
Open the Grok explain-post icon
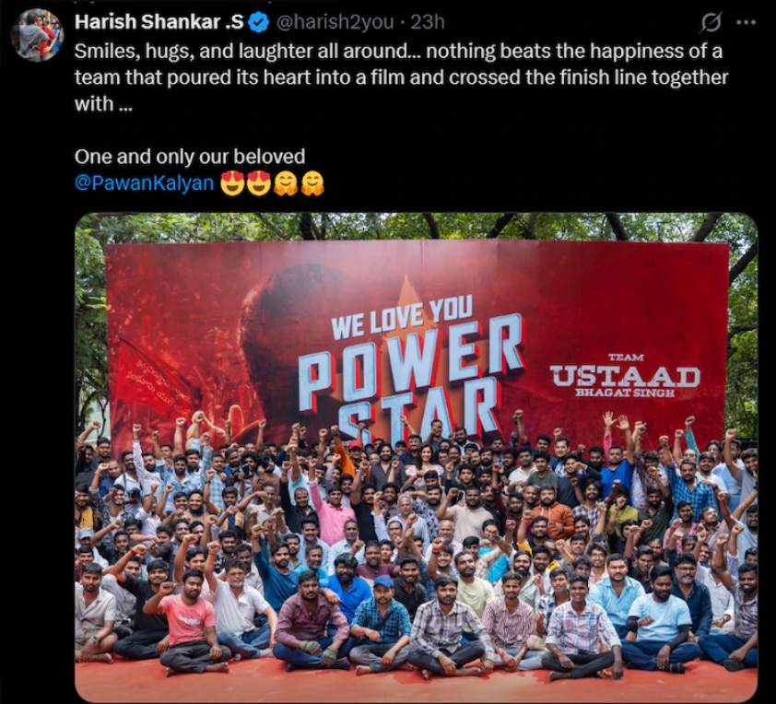(x=711, y=22)
